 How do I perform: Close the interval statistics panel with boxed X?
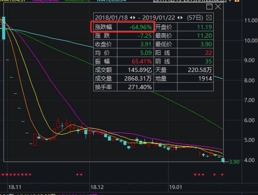click(x=209, y=18)
